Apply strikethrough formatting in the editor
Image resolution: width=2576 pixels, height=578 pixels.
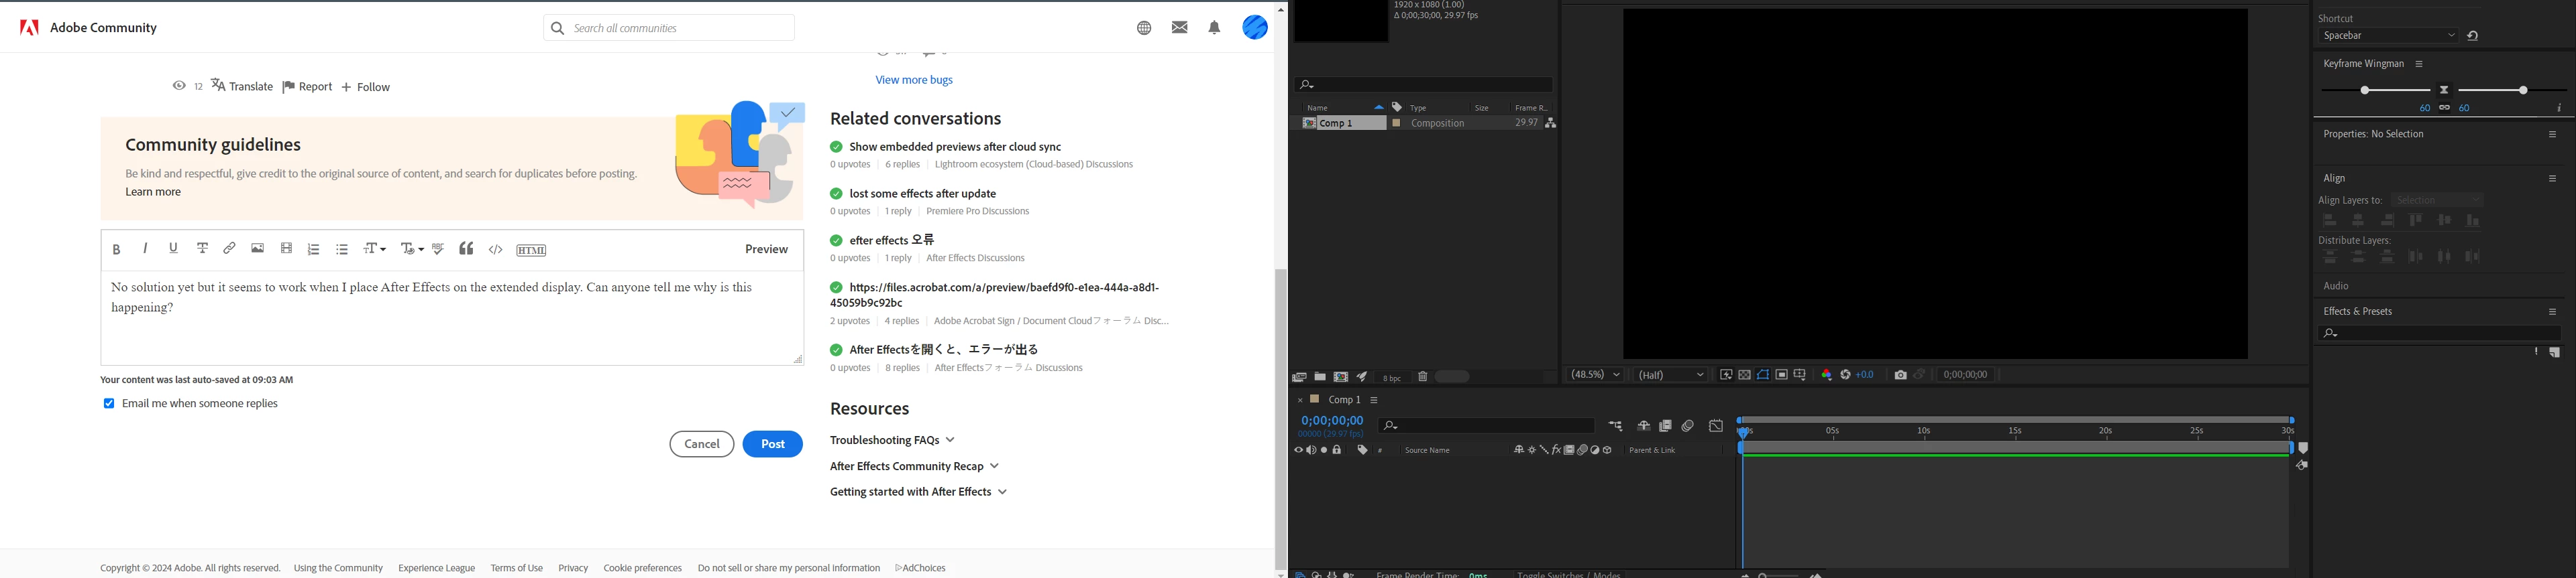pyautogui.click(x=202, y=248)
